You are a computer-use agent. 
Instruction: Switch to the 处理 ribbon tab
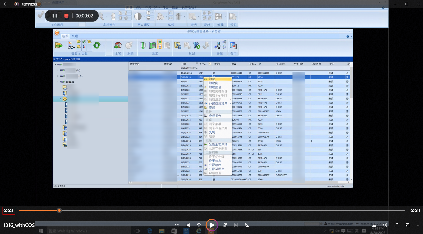[x=75, y=36]
